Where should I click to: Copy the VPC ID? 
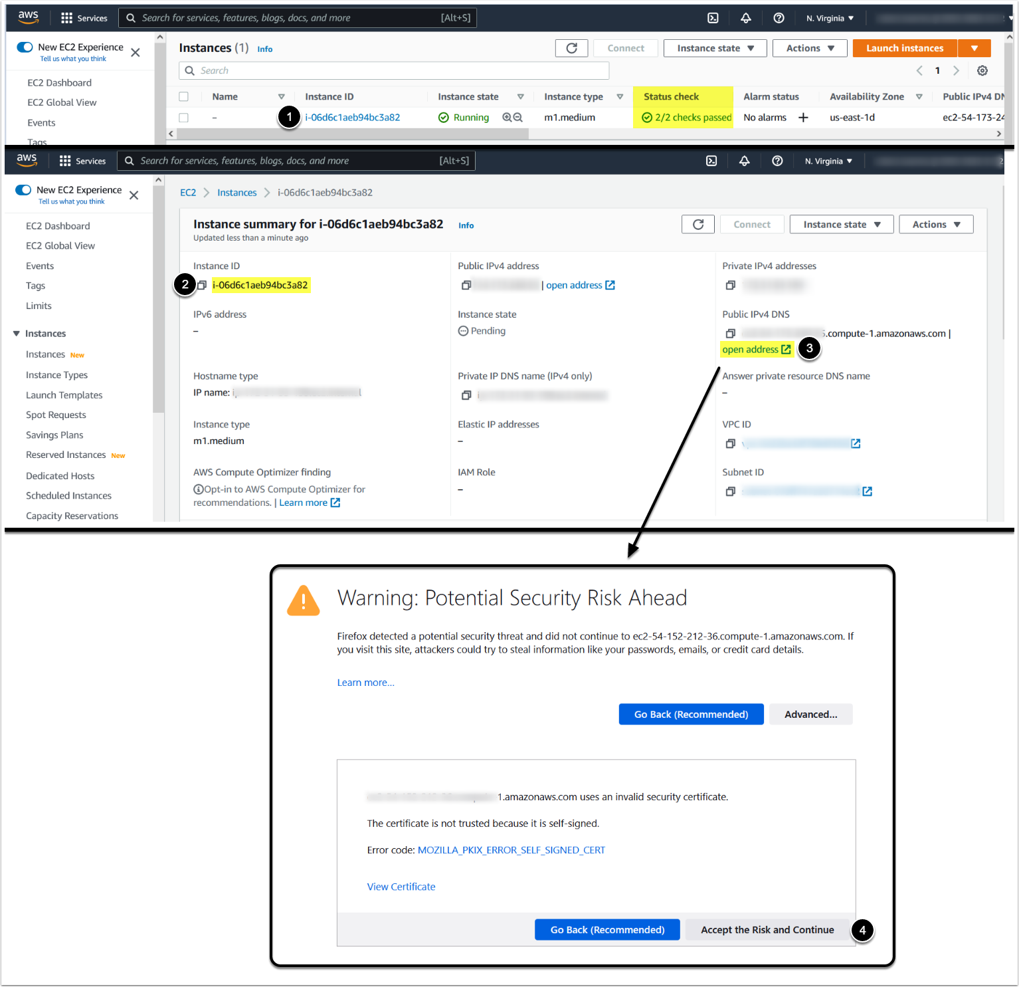tap(731, 443)
